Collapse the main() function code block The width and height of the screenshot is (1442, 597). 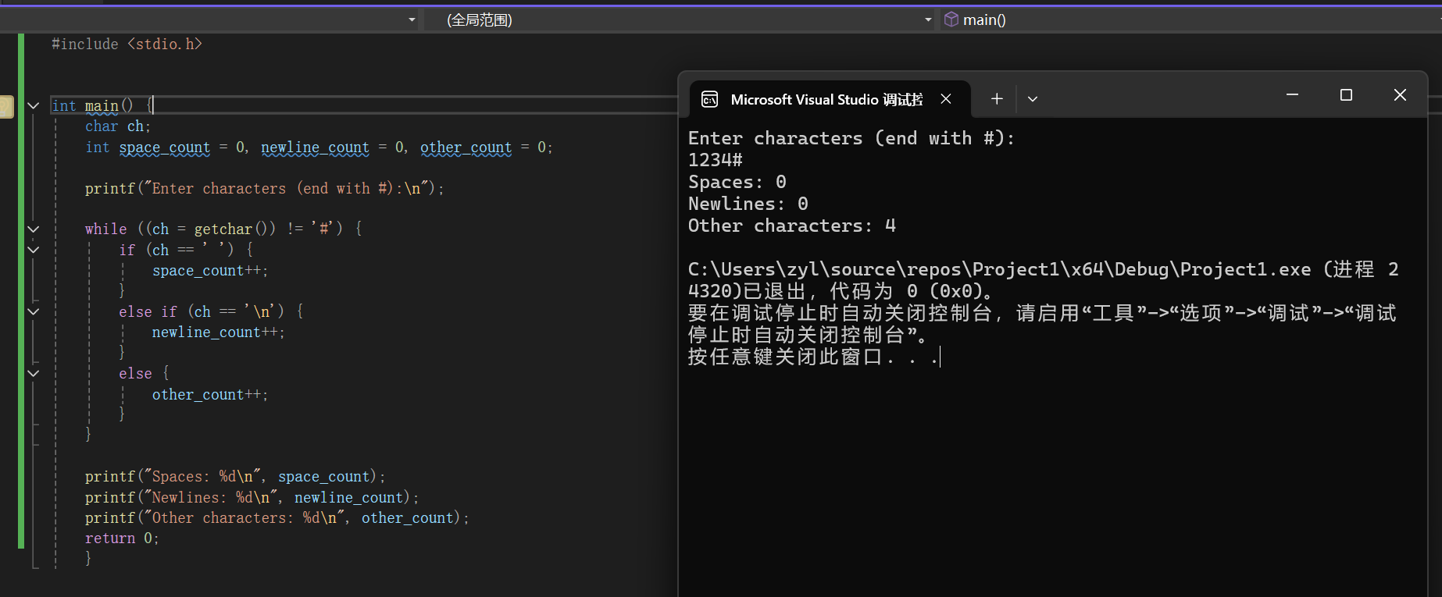(x=34, y=105)
